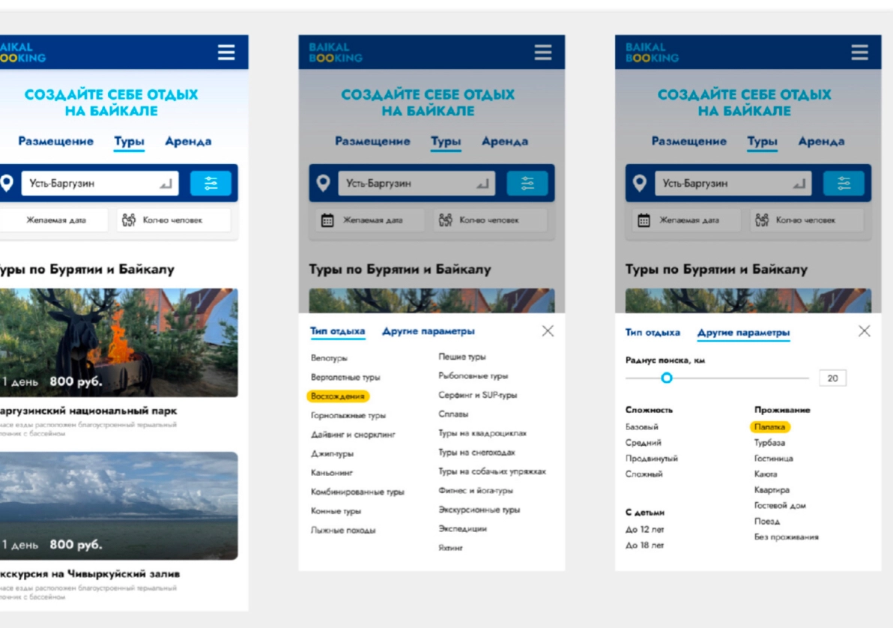Select Сложный difficulty level
893x628 pixels.
[x=644, y=474]
